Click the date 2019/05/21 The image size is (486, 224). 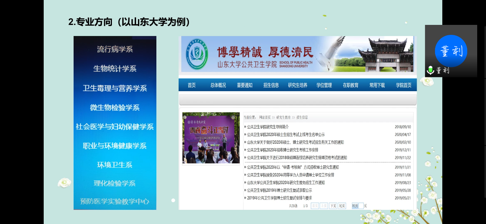403,198
